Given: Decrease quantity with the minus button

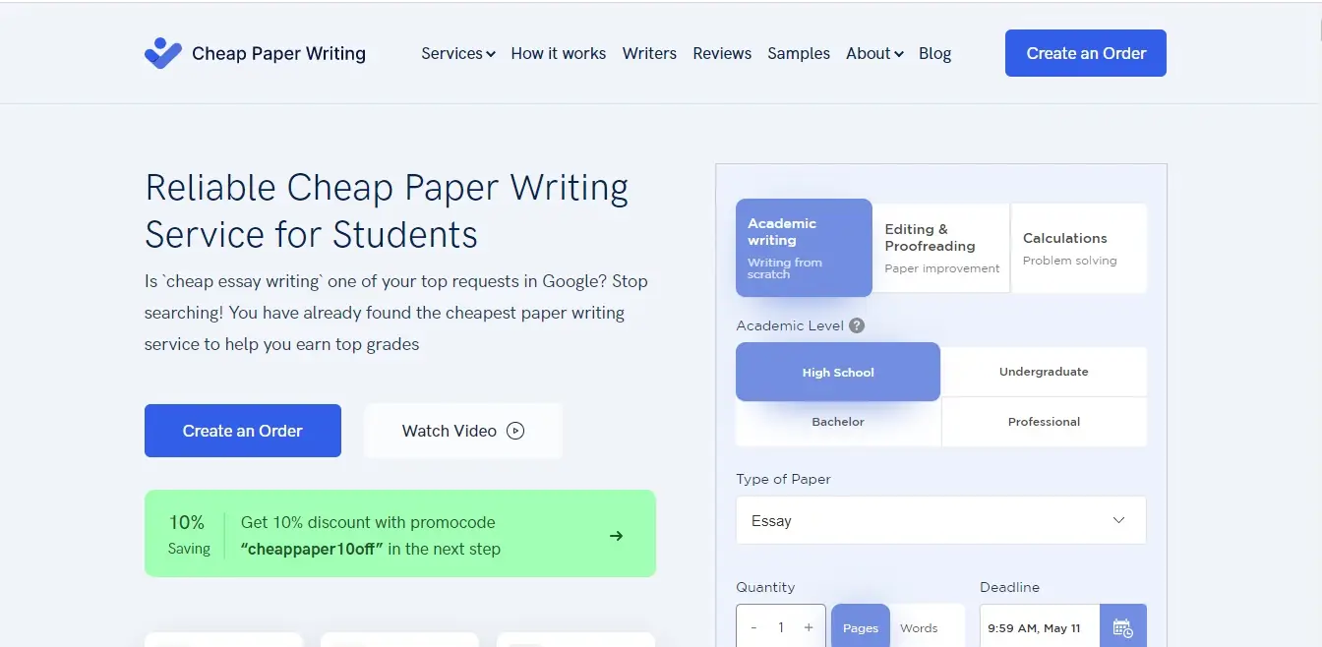Looking at the screenshot, I should pos(753,627).
